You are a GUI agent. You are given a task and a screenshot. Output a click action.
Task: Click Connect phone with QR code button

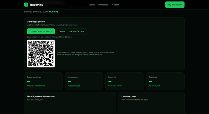click(72, 31)
